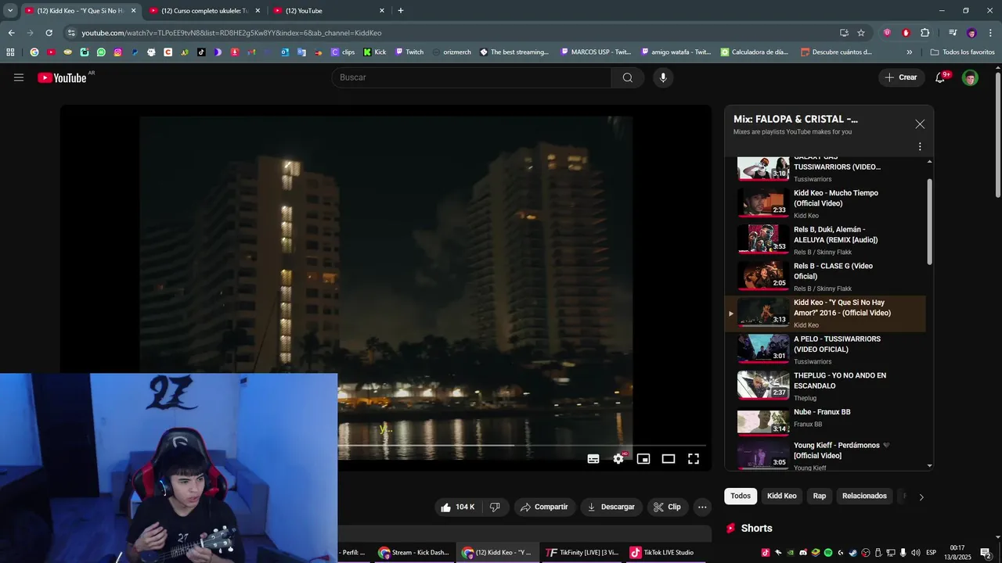Reload the page
Screen dimensions: 1002x563
click(x=49, y=33)
